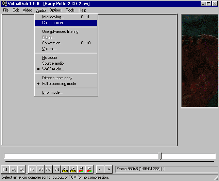Choose Direct stream copy mode
Viewport: 219px width, 181px height.
click(57, 78)
